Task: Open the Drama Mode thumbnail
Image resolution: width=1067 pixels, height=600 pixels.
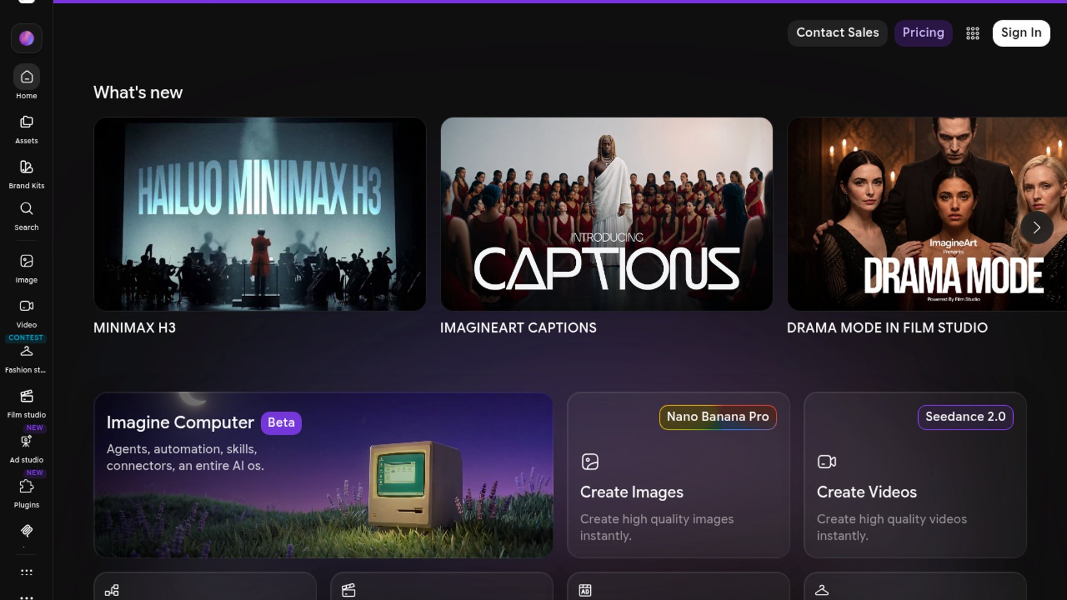Action: [x=927, y=214]
